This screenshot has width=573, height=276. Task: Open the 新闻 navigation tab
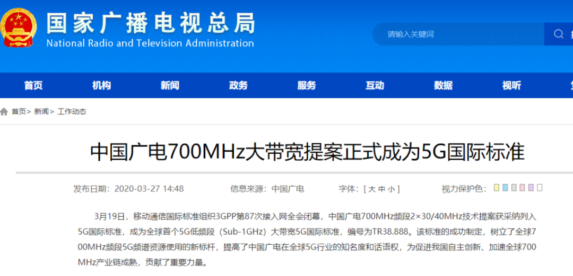pyautogui.click(x=170, y=86)
